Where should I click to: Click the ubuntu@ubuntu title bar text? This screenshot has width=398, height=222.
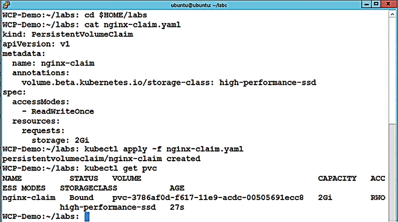199,5
